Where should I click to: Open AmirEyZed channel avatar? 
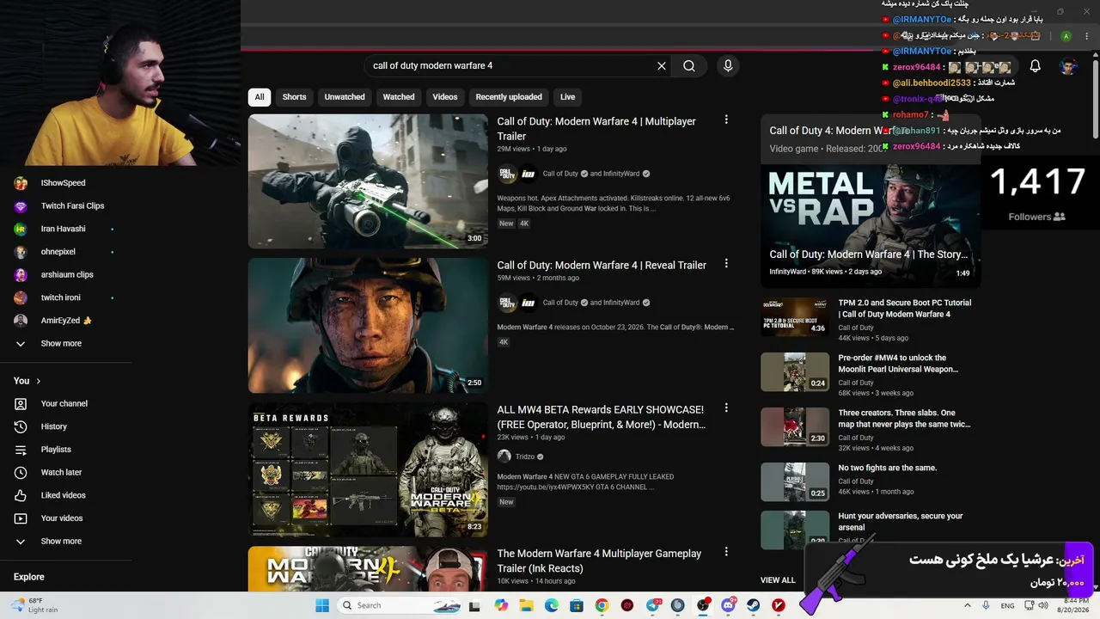(21, 321)
